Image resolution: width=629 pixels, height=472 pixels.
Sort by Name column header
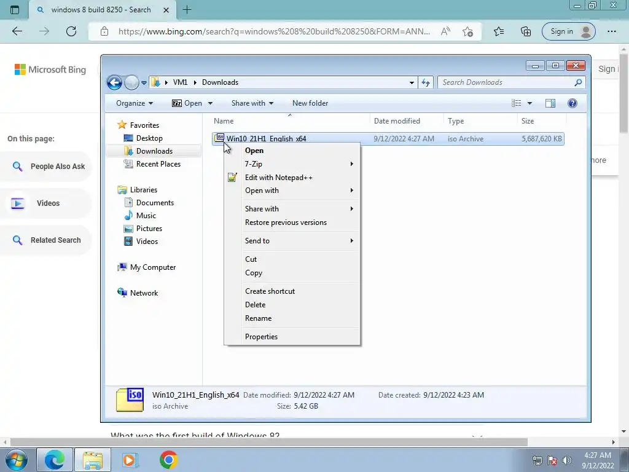(290, 121)
